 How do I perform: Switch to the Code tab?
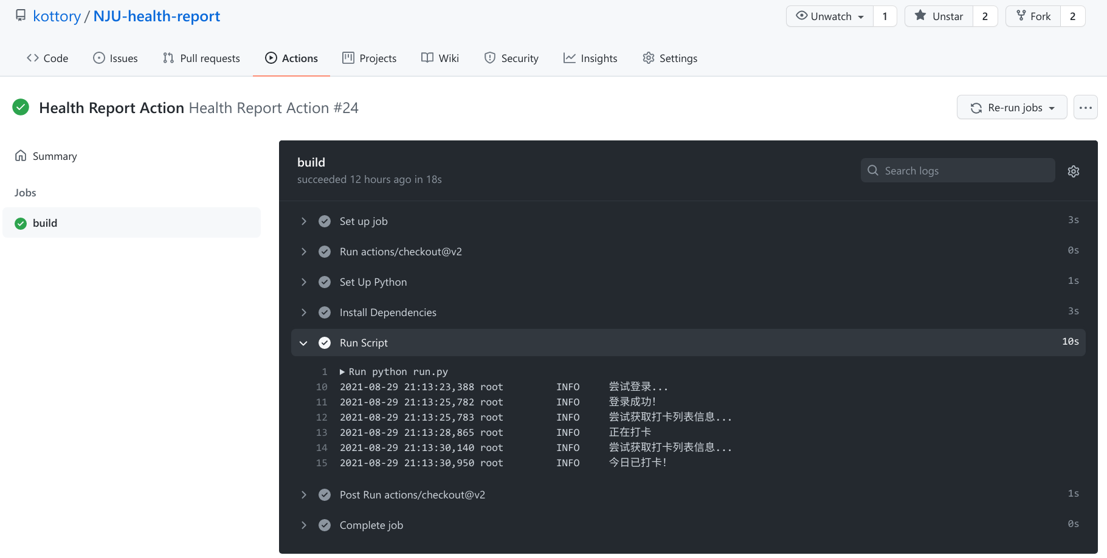coord(47,58)
